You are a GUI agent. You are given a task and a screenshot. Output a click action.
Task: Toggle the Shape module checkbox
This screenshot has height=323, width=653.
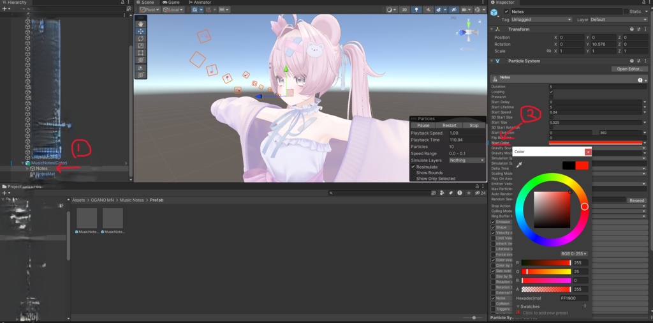click(494, 227)
